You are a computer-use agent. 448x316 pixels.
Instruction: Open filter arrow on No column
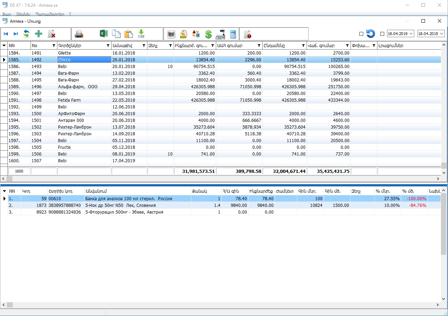54,46
